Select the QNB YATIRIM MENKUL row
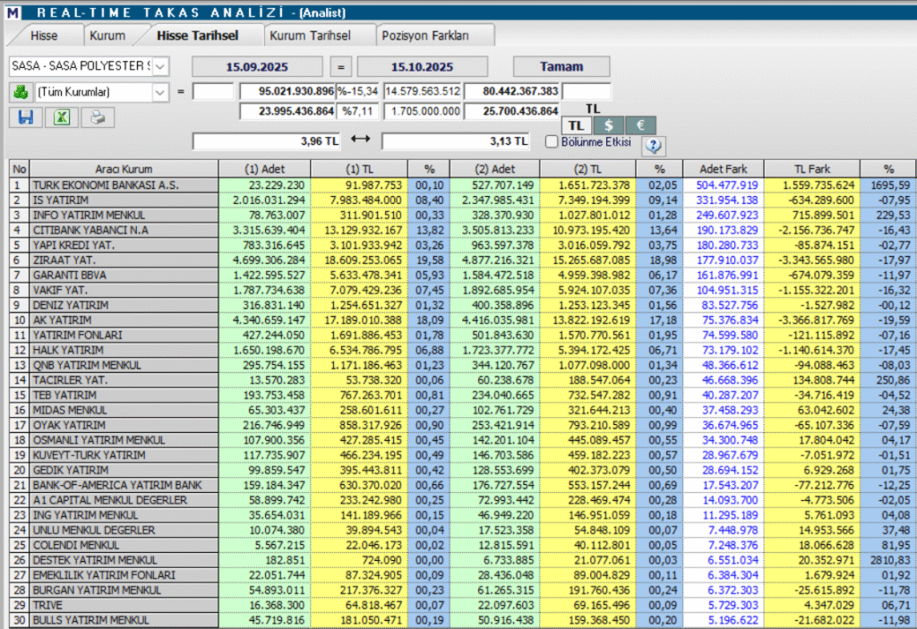Image resolution: width=917 pixels, height=629 pixels. [463, 365]
